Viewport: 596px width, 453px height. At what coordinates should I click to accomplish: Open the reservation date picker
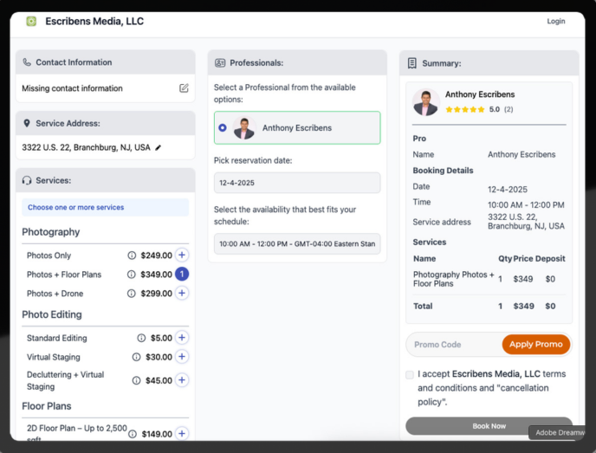pos(297,183)
